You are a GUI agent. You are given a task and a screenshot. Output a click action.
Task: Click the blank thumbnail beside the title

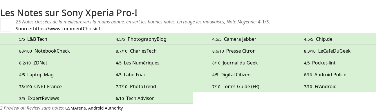point(6,25)
